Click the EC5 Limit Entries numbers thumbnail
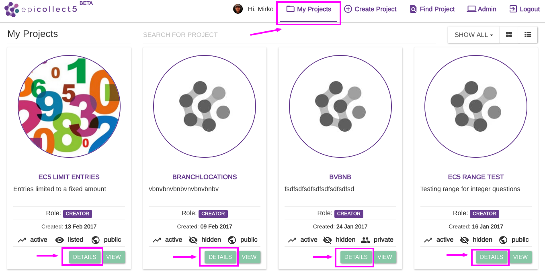545x275 pixels. click(69, 106)
